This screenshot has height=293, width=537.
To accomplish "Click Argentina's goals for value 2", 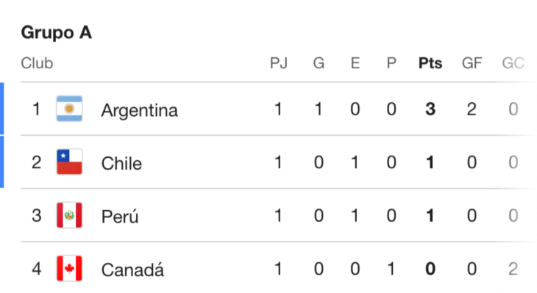I will coord(472,109).
